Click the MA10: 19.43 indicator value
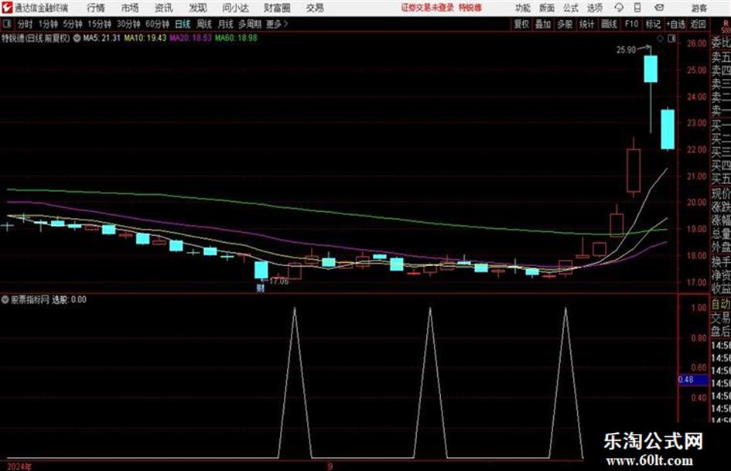The image size is (731, 471). [x=145, y=38]
